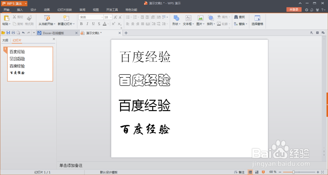328x175 pixels.
Task: Open the WPS 演示 application menu
Action: click(x=14, y=4)
